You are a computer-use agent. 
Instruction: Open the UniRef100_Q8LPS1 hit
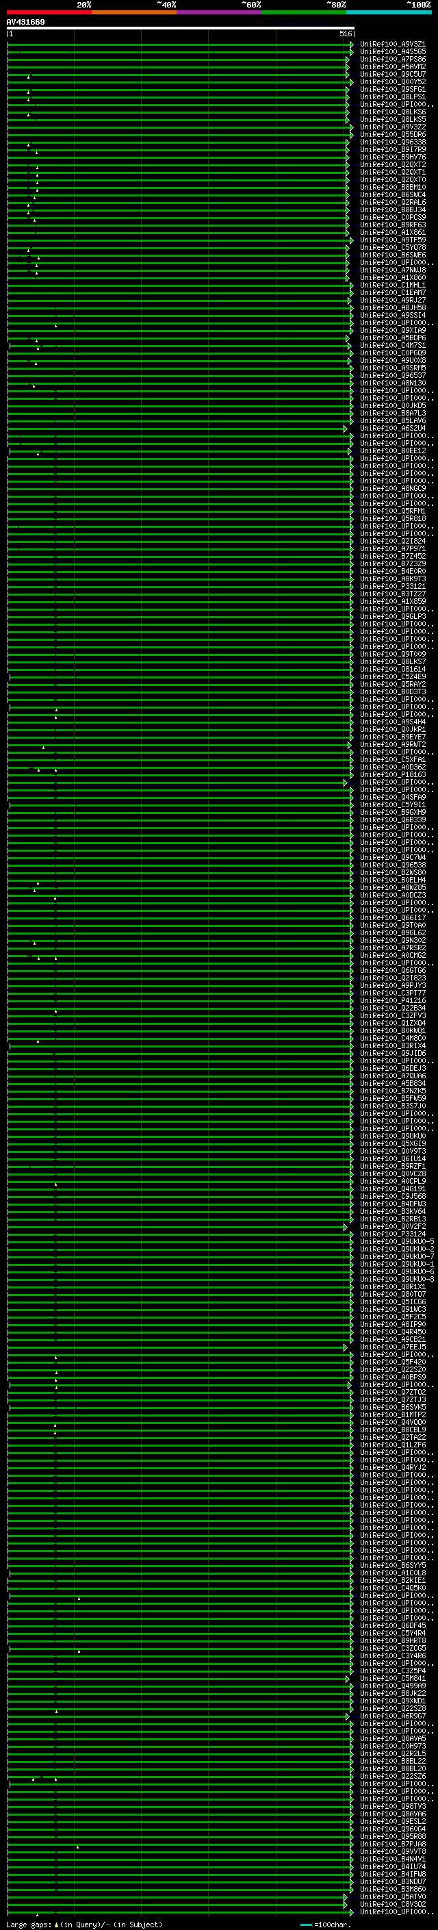[393, 97]
